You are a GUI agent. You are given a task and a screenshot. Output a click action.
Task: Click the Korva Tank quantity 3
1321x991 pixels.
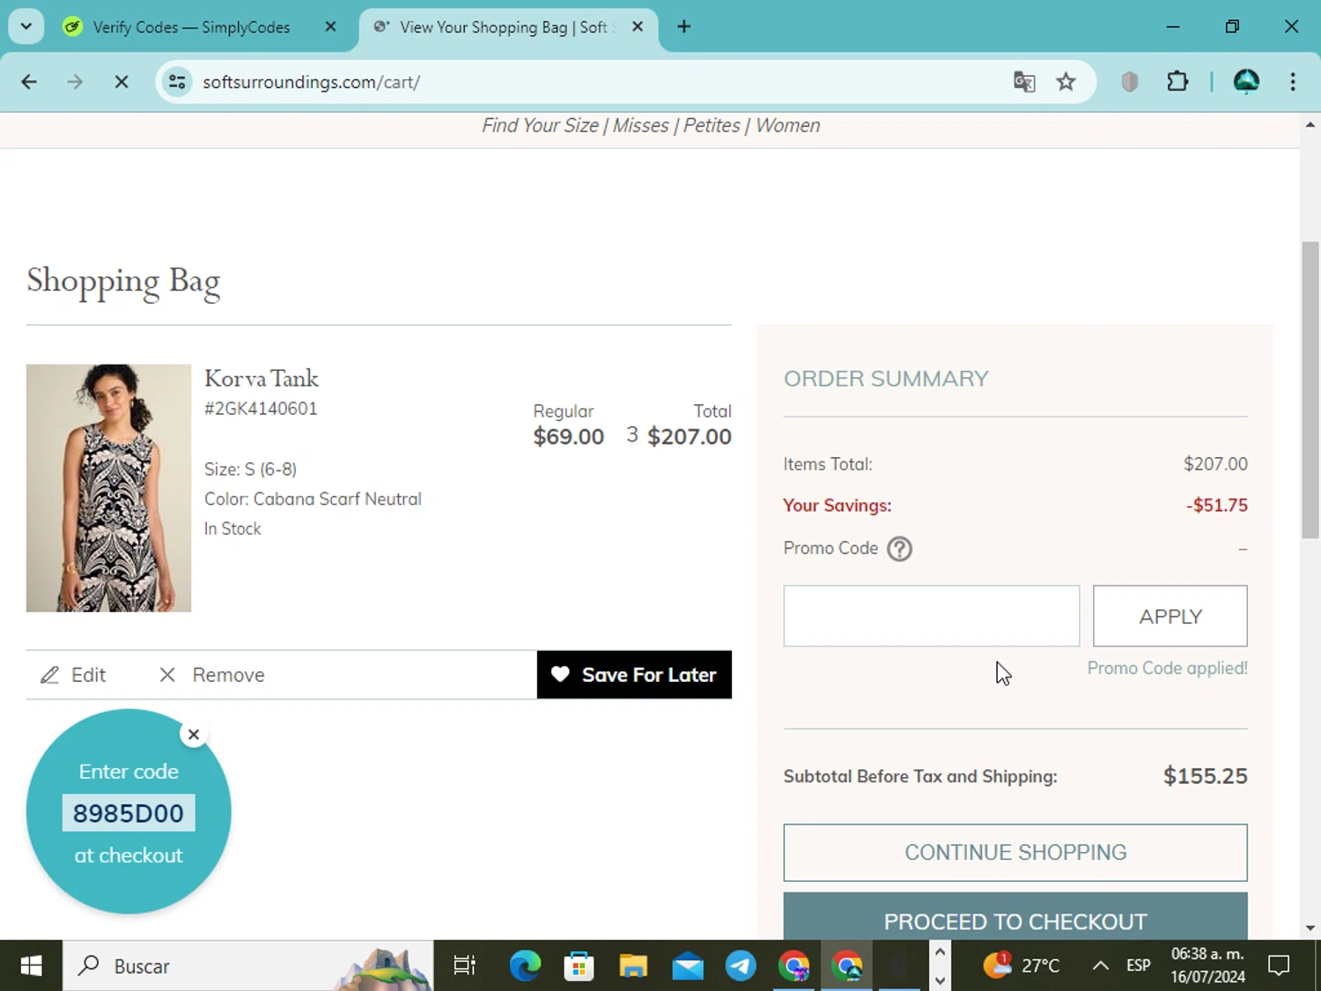632,434
